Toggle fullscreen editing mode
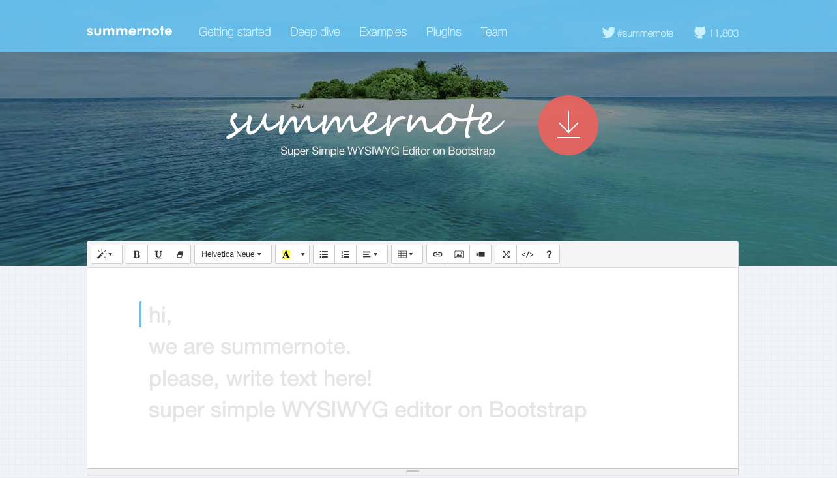This screenshot has height=478, width=837. point(506,254)
